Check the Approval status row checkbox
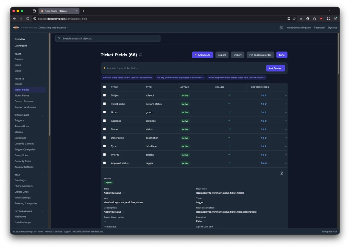The width and height of the screenshot is (350, 248). [104, 163]
